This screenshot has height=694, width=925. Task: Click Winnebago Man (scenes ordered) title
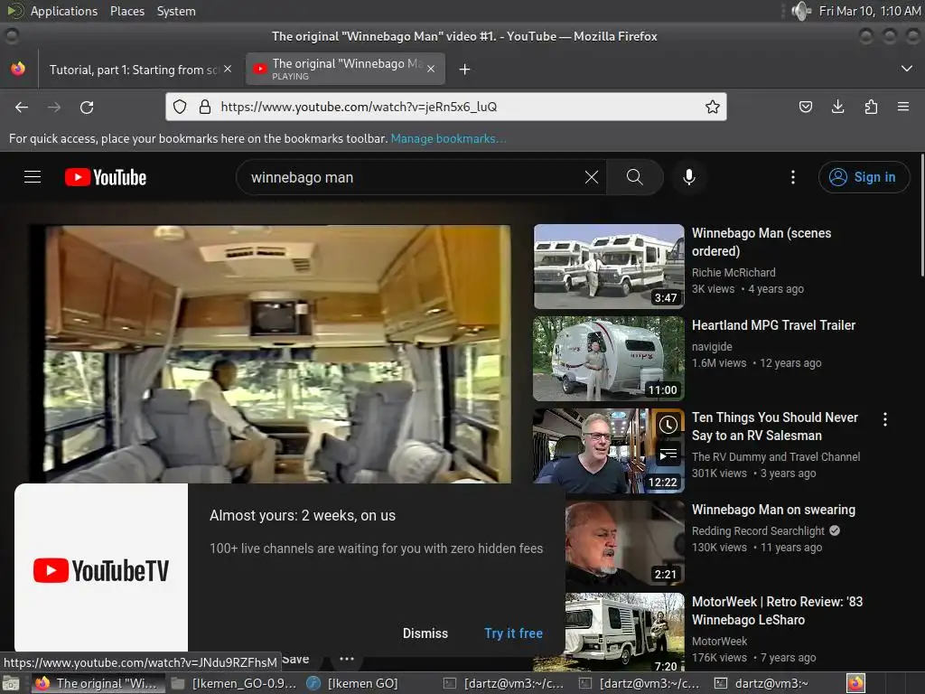click(761, 242)
